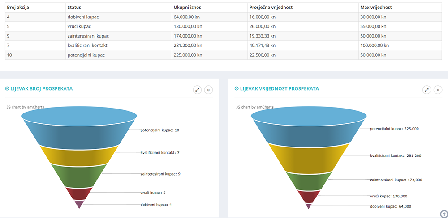The image size is (448, 218).
Task: Expand the Lijevak vrijednost prospekata panel fullscreen
Action: [426, 90]
